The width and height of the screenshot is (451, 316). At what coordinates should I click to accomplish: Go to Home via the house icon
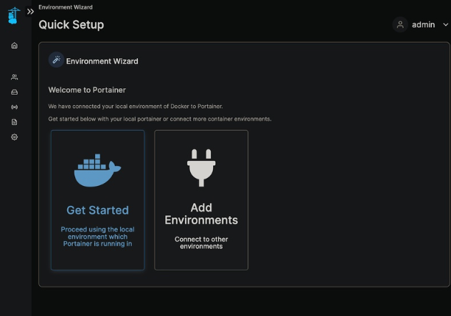click(x=15, y=46)
